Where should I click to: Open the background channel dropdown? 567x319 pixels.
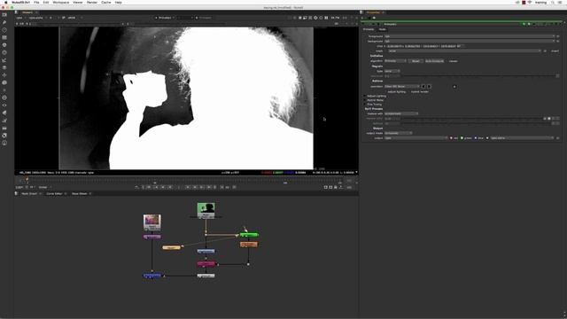coord(470,42)
